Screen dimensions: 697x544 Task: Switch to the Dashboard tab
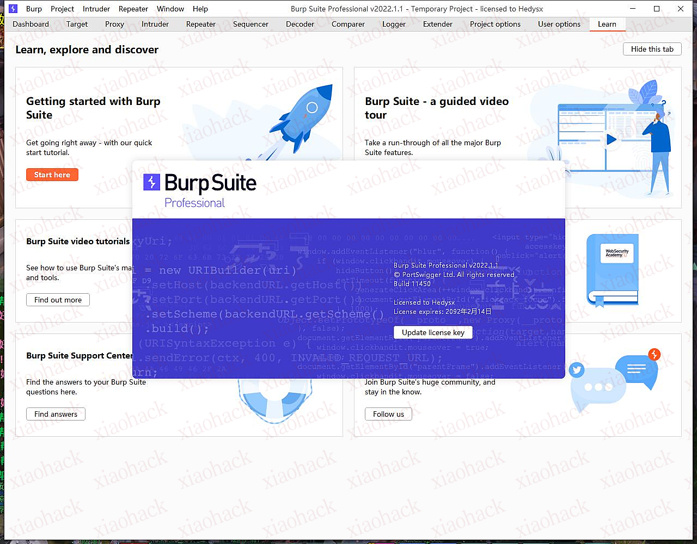(30, 24)
